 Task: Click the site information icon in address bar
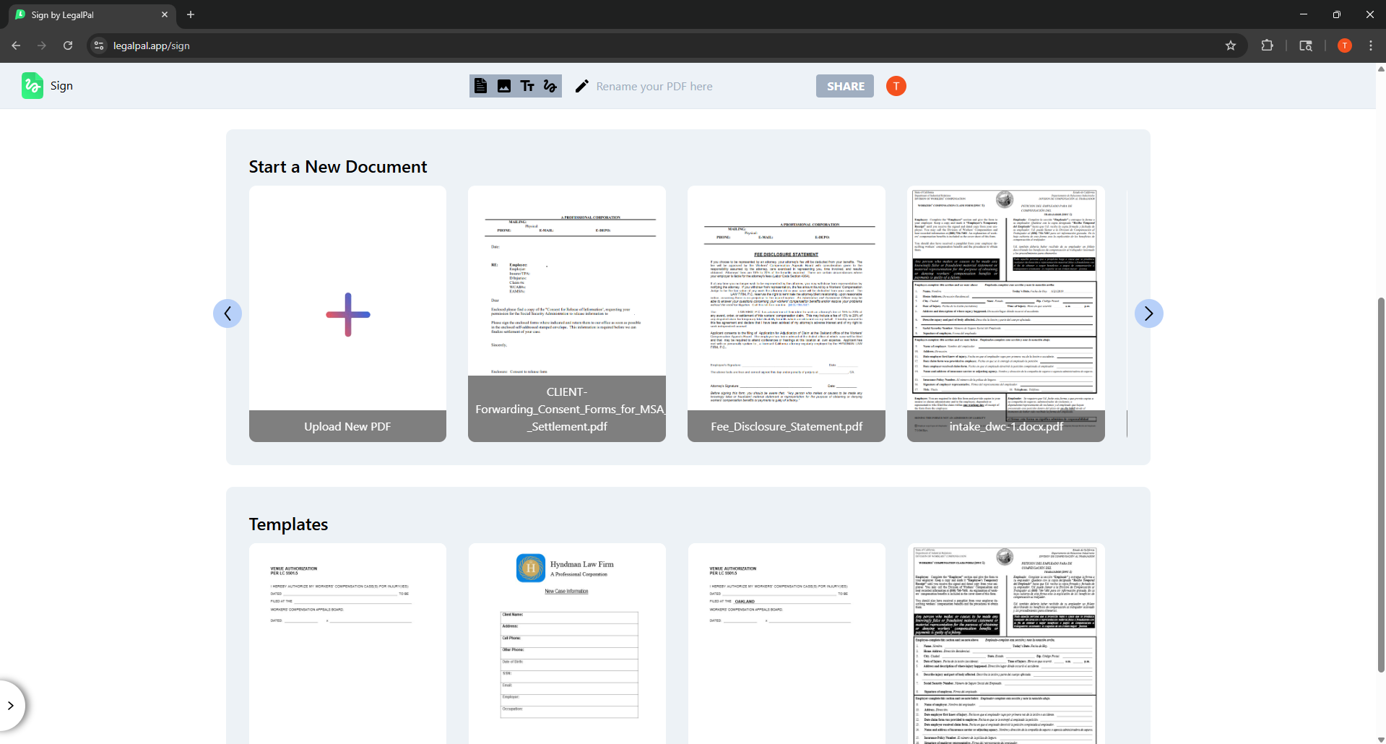click(99, 46)
